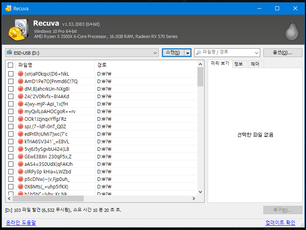This screenshot has height=230, width=306.
Task: Check the box next to spJ,{7~ldf-0nT_Q0Z
Action: coord(11,126)
